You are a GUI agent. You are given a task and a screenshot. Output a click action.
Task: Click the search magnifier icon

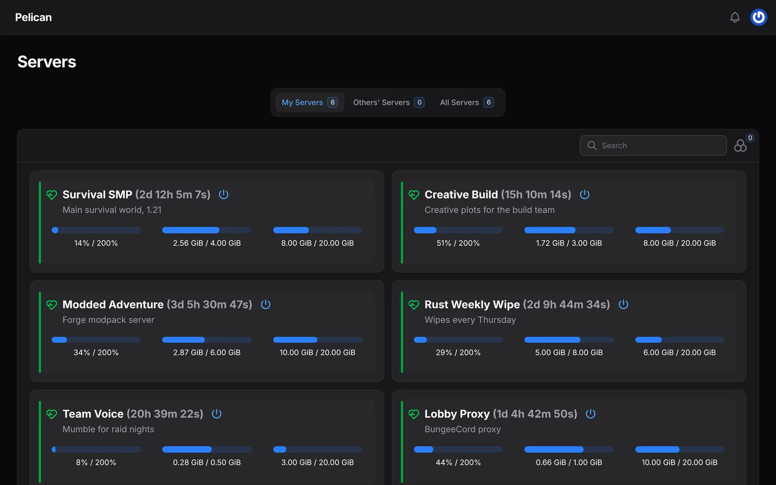(592, 145)
